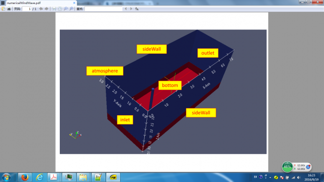Focus the find text search field
Screen dimensions: 324x182
click(x=103, y=9)
